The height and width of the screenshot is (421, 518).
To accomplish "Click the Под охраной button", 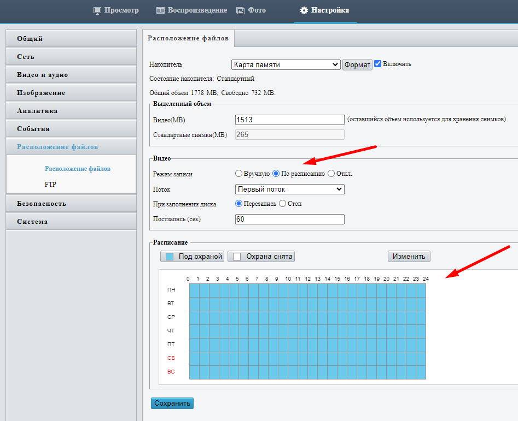I will click(x=193, y=257).
